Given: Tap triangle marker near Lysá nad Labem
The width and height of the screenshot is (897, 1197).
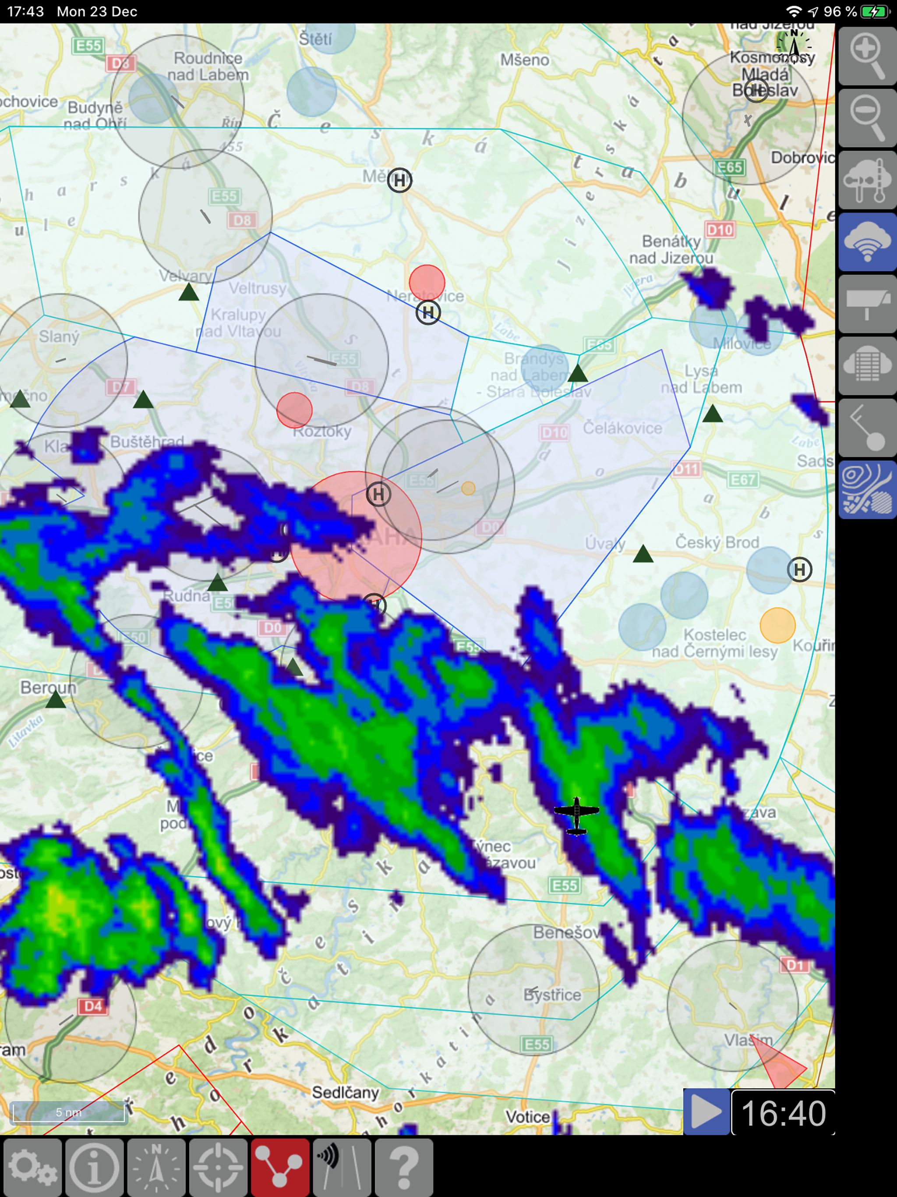Looking at the screenshot, I should point(713,414).
